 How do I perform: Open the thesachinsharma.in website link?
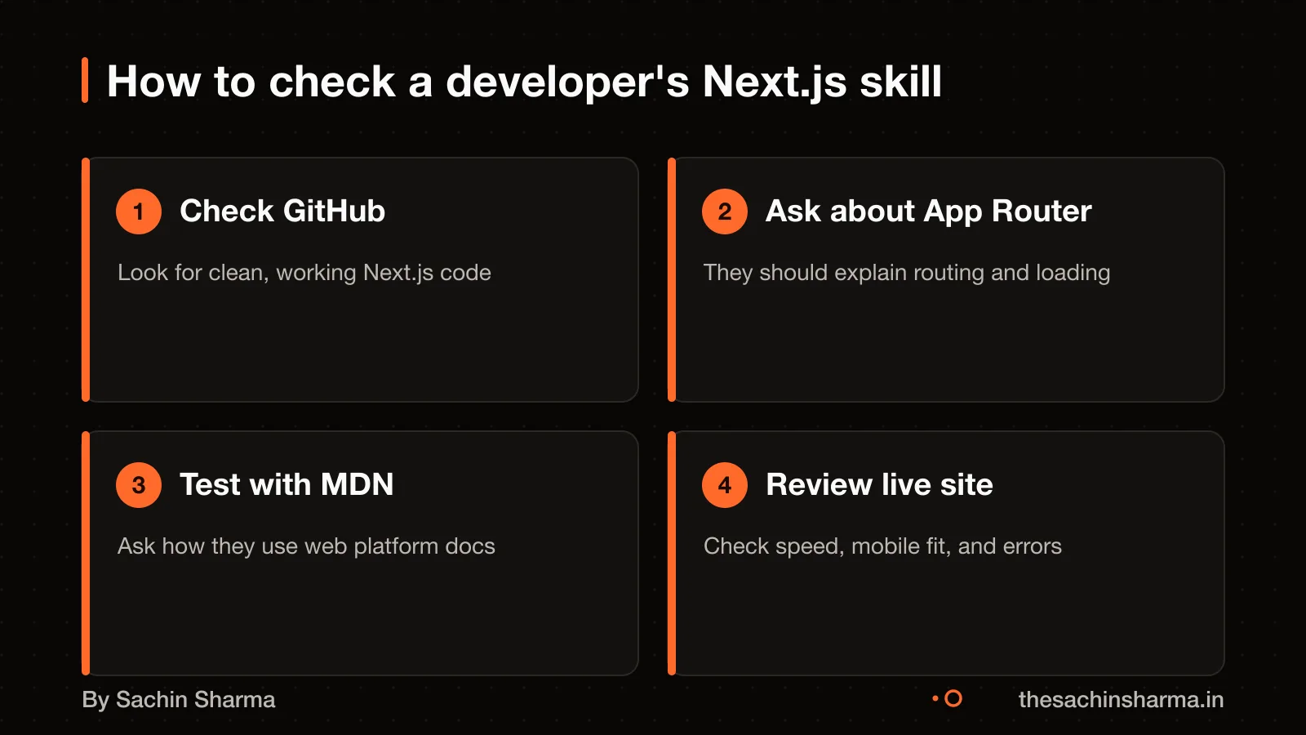pos(1121,700)
